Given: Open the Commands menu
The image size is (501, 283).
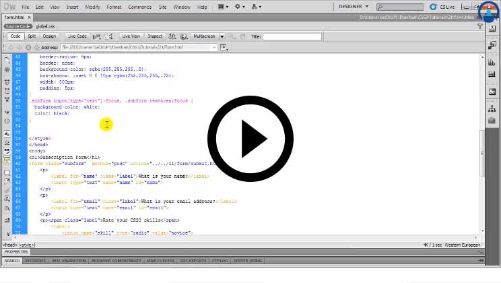Looking at the screenshot, I should (139, 7).
